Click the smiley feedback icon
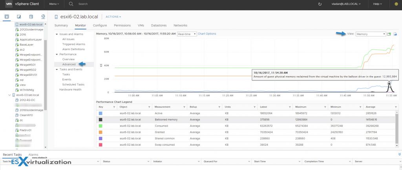The height and width of the screenshot is (170, 402). [x=396, y=4]
